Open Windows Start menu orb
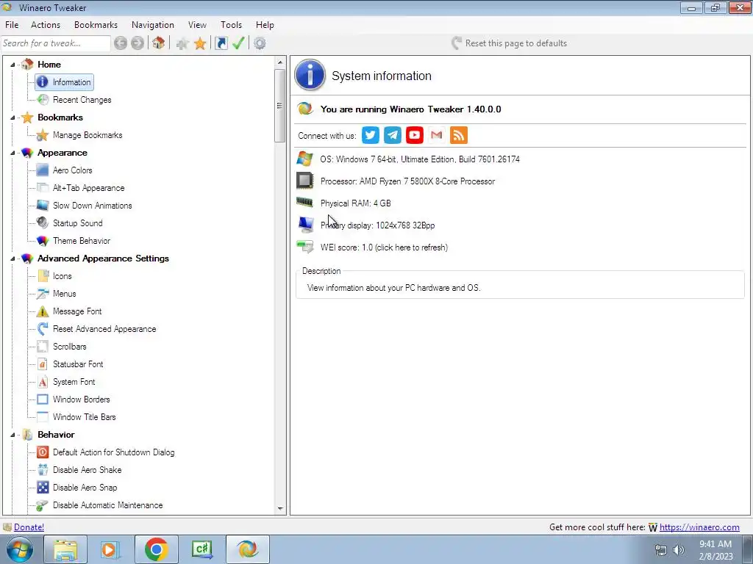This screenshot has width=753, height=564. tap(20, 549)
